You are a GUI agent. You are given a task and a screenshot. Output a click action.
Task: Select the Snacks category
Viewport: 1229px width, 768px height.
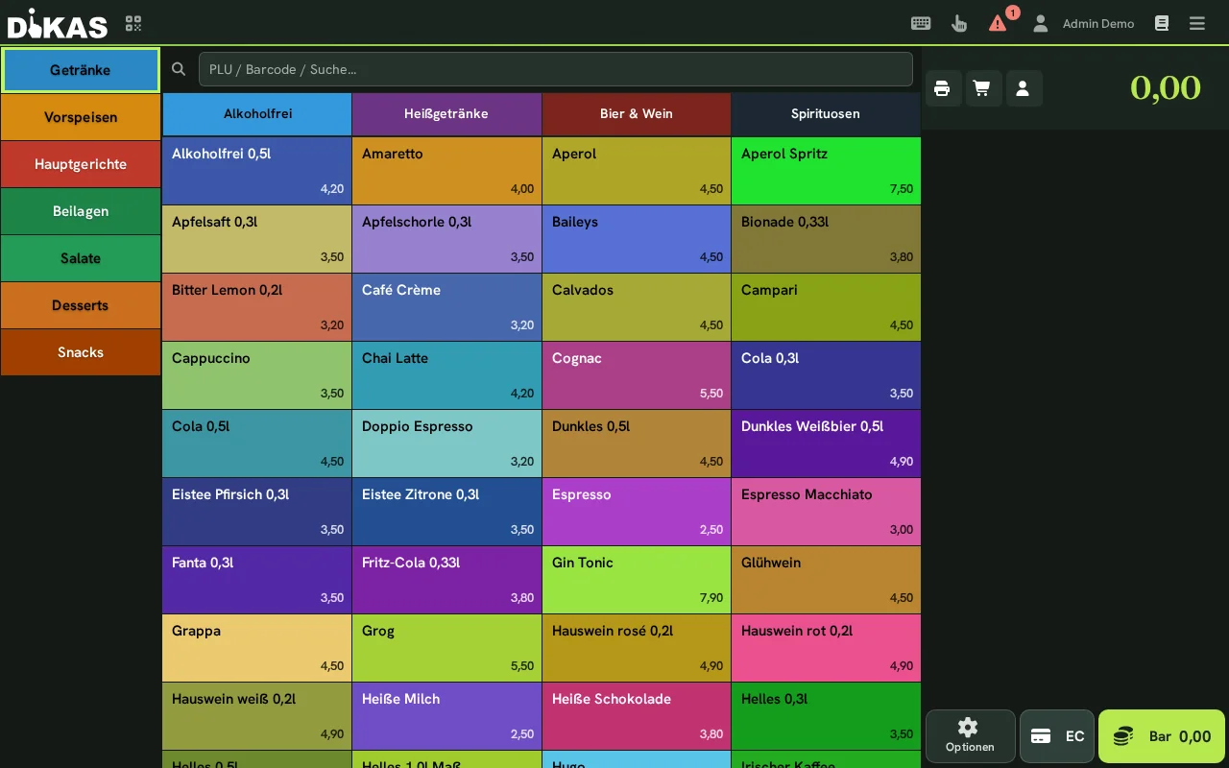81,352
